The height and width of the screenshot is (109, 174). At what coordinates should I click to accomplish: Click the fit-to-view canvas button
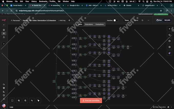pos(12,101)
